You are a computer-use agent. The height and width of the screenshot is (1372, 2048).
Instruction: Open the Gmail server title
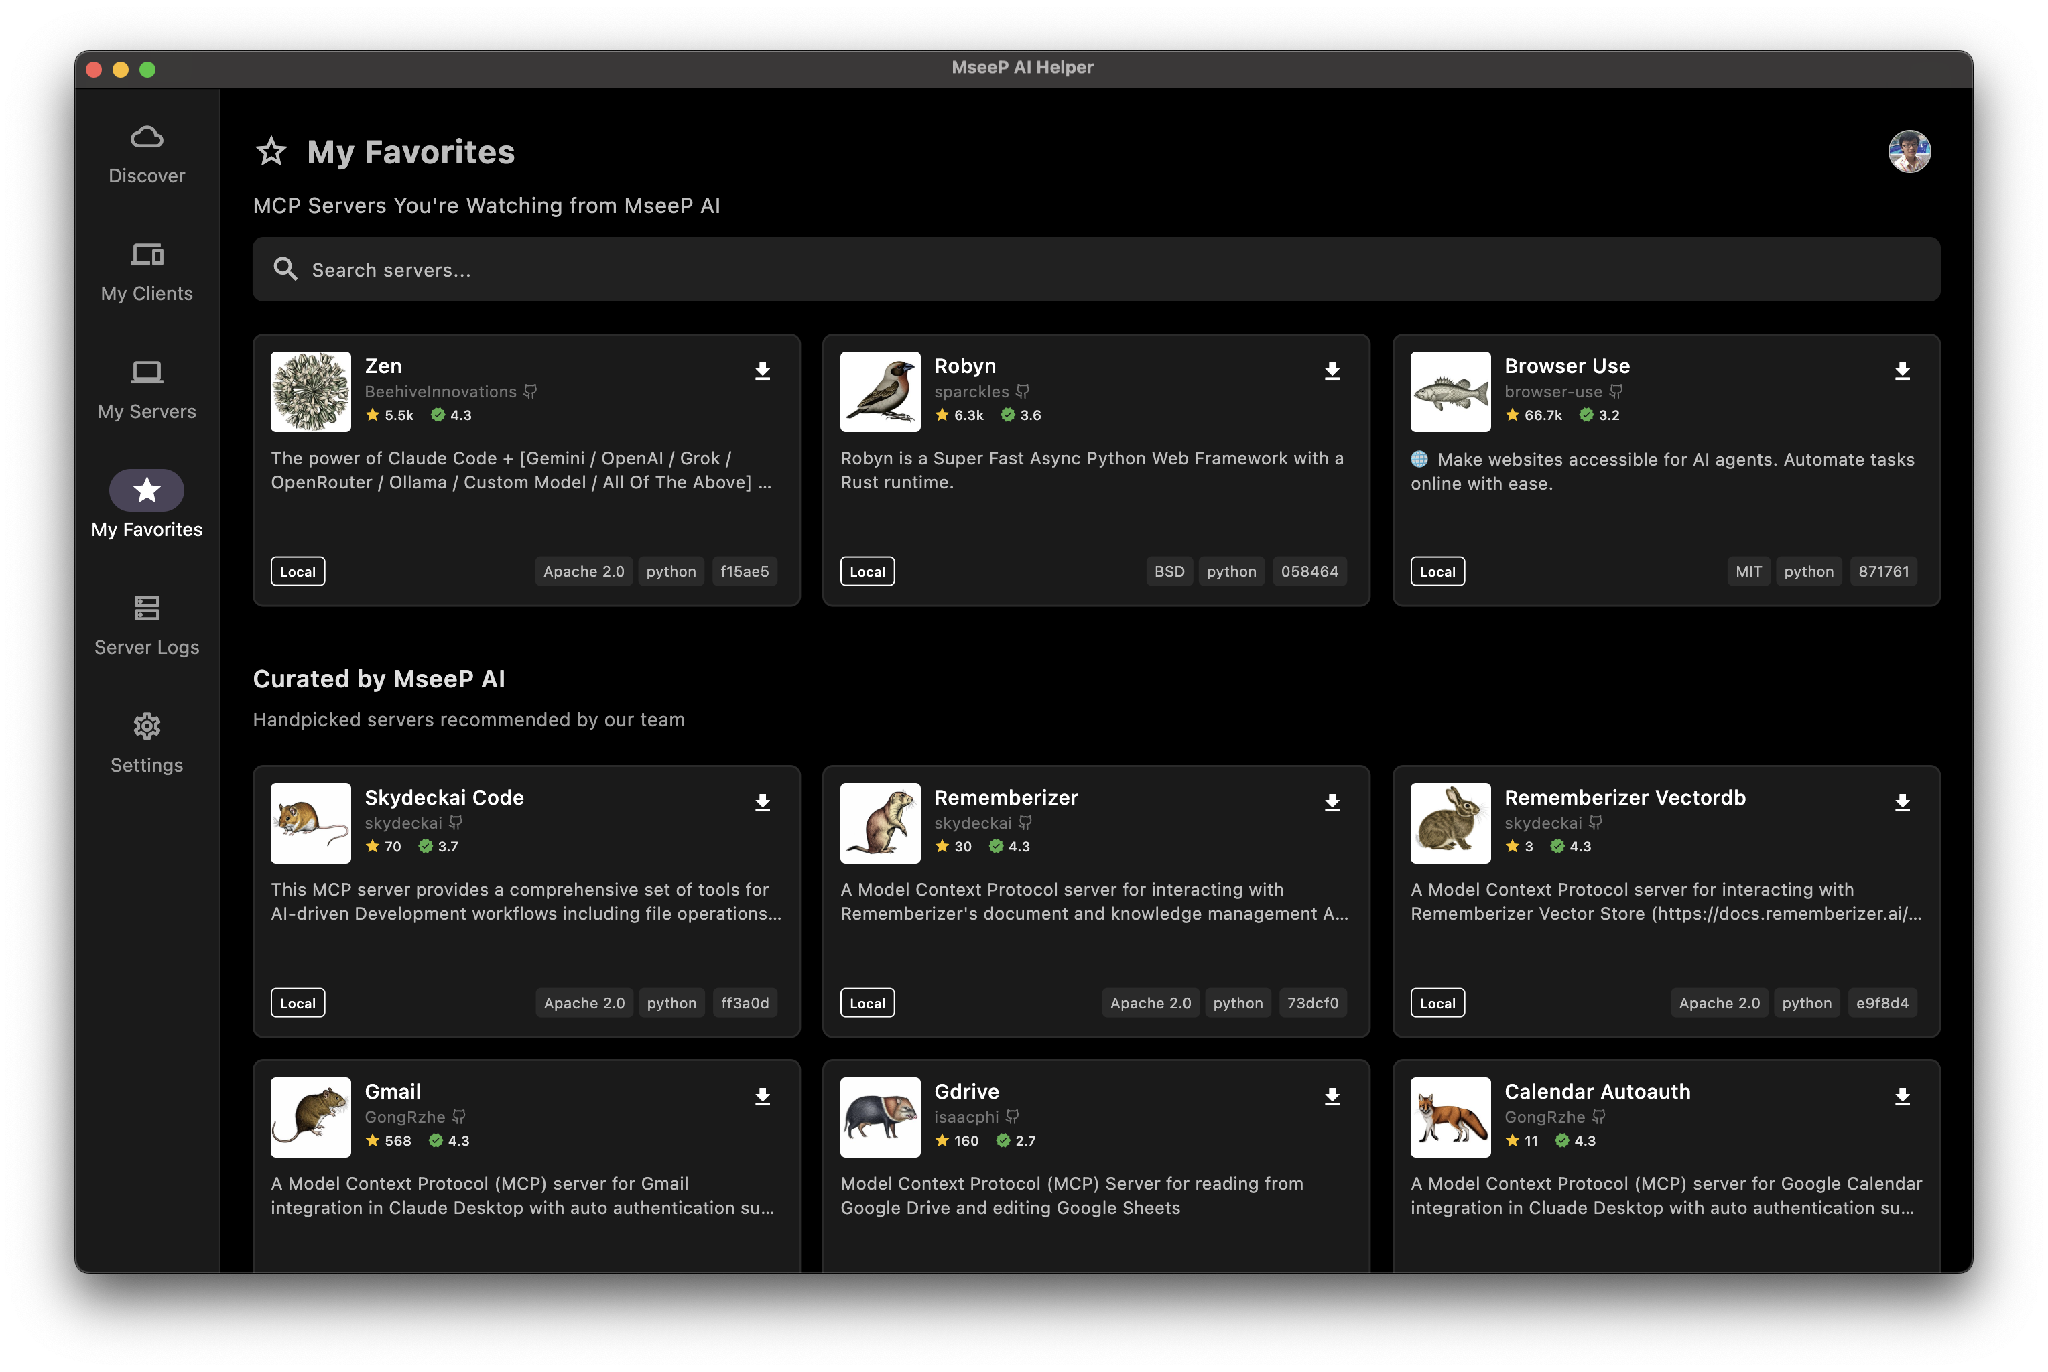[x=392, y=1091]
